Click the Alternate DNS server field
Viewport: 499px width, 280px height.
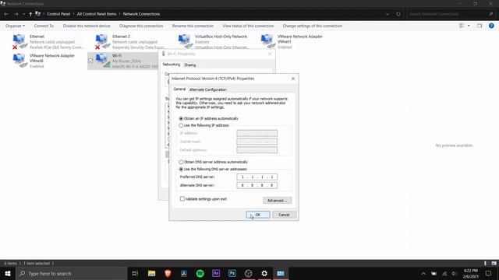(257, 185)
